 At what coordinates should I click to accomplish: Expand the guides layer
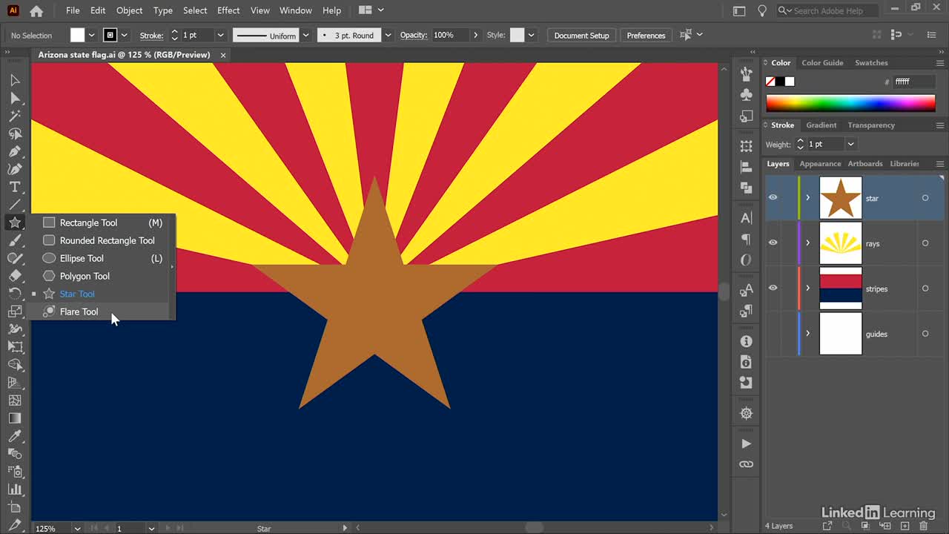click(808, 334)
